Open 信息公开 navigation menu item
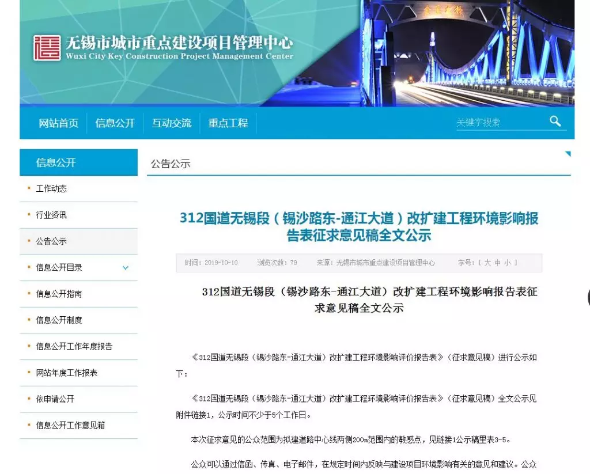Image resolution: width=590 pixels, height=474 pixels. pyautogui.click(x=115, y=123)
